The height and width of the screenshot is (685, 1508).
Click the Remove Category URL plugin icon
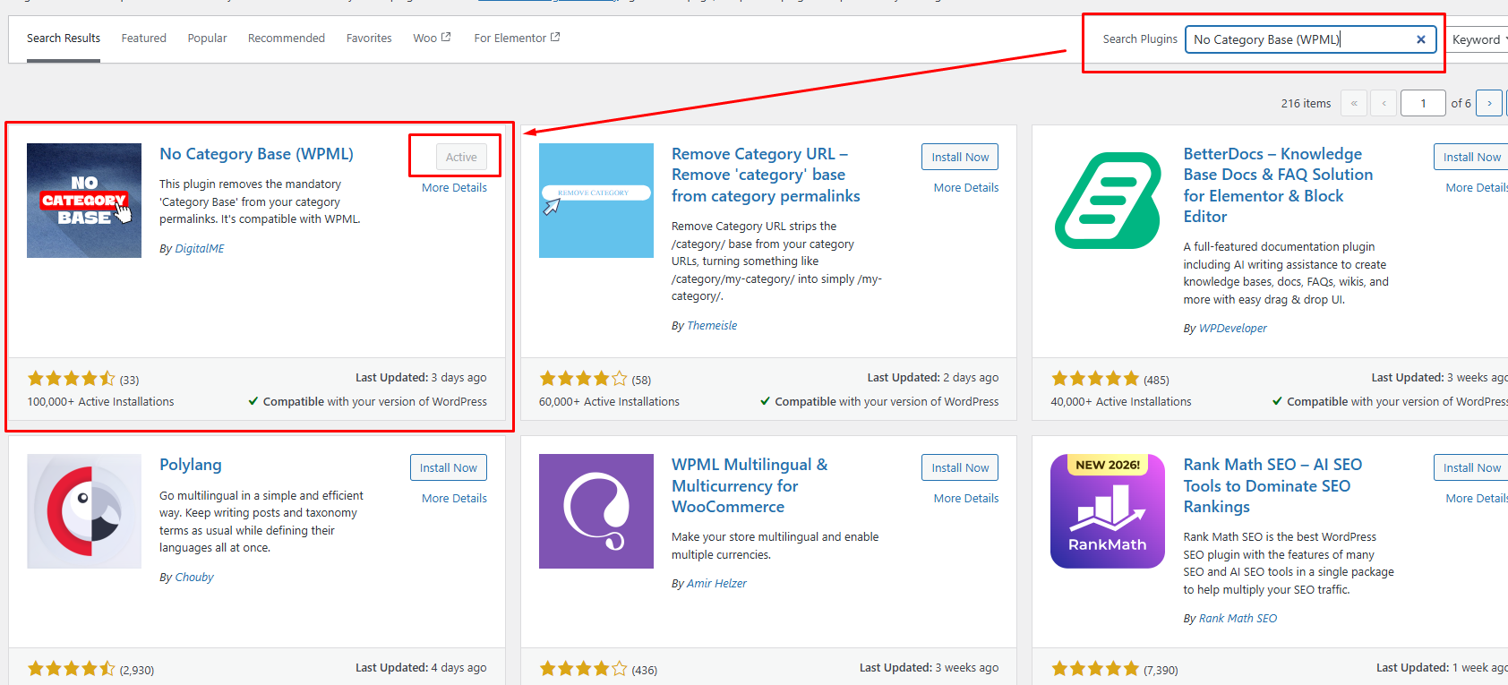[596, 201]
